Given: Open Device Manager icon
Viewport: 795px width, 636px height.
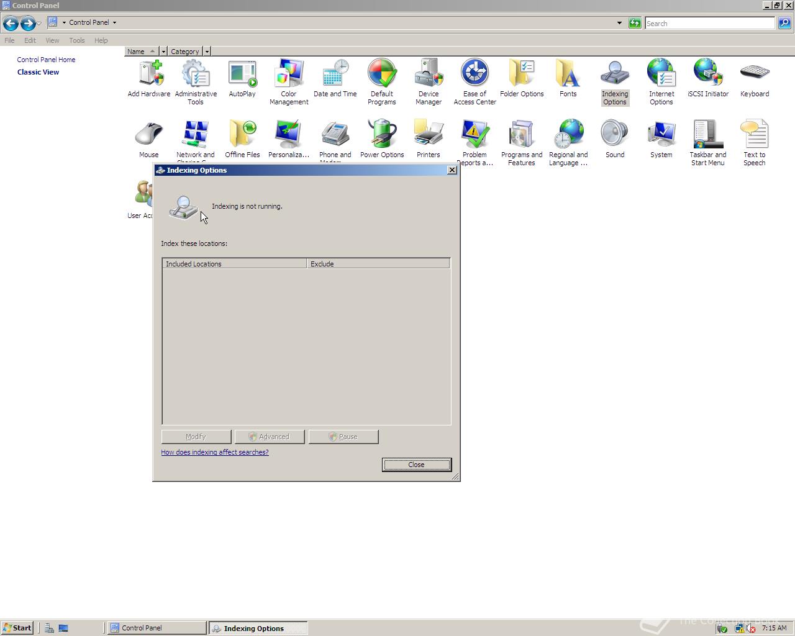Looking at the screenshot, I should pyautogui.click(x=429, y=81).
